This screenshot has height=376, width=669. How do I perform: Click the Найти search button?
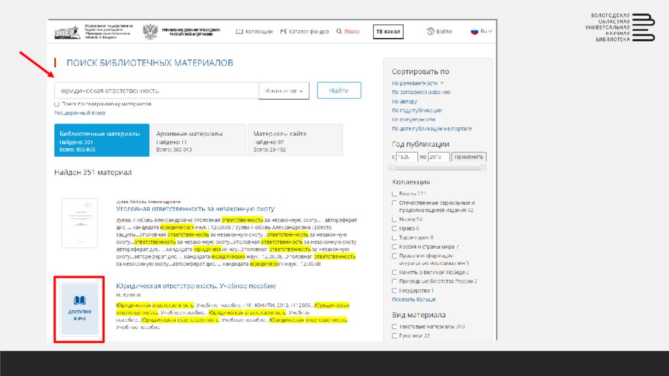point(339,90)
